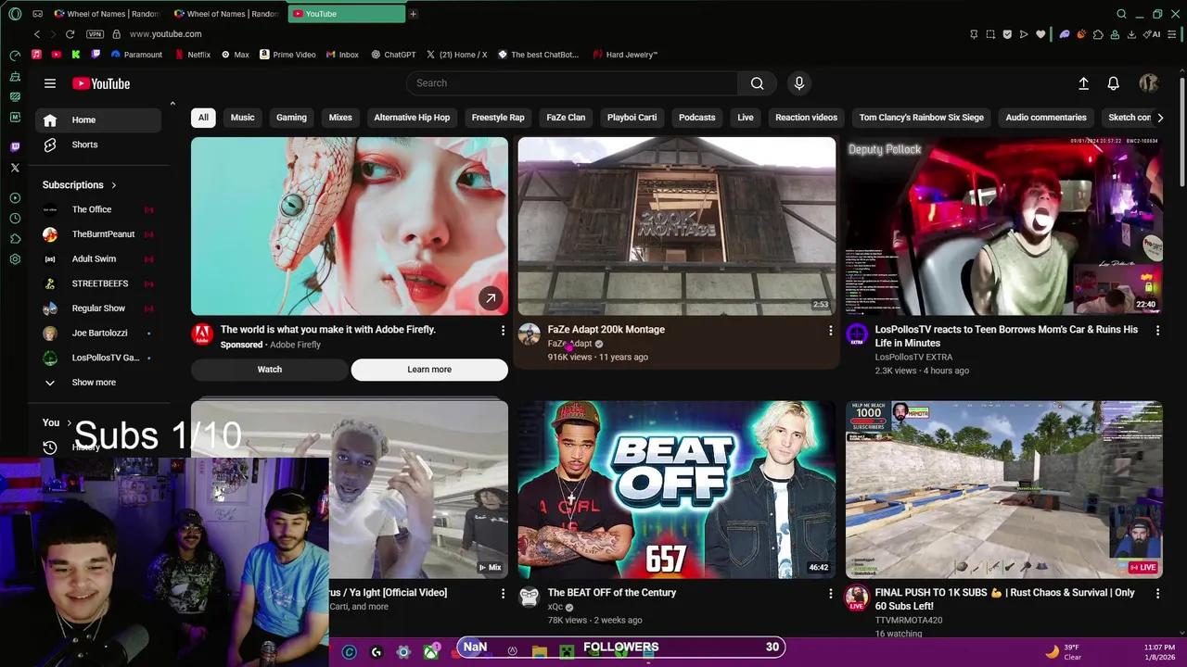
Task: Open the Opera sidebar settings gear
Action: 15,259
